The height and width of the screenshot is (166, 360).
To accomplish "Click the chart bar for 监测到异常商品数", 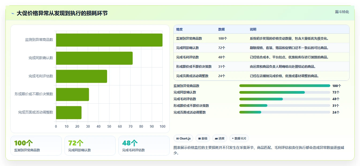I will click(x=109, y=40).
